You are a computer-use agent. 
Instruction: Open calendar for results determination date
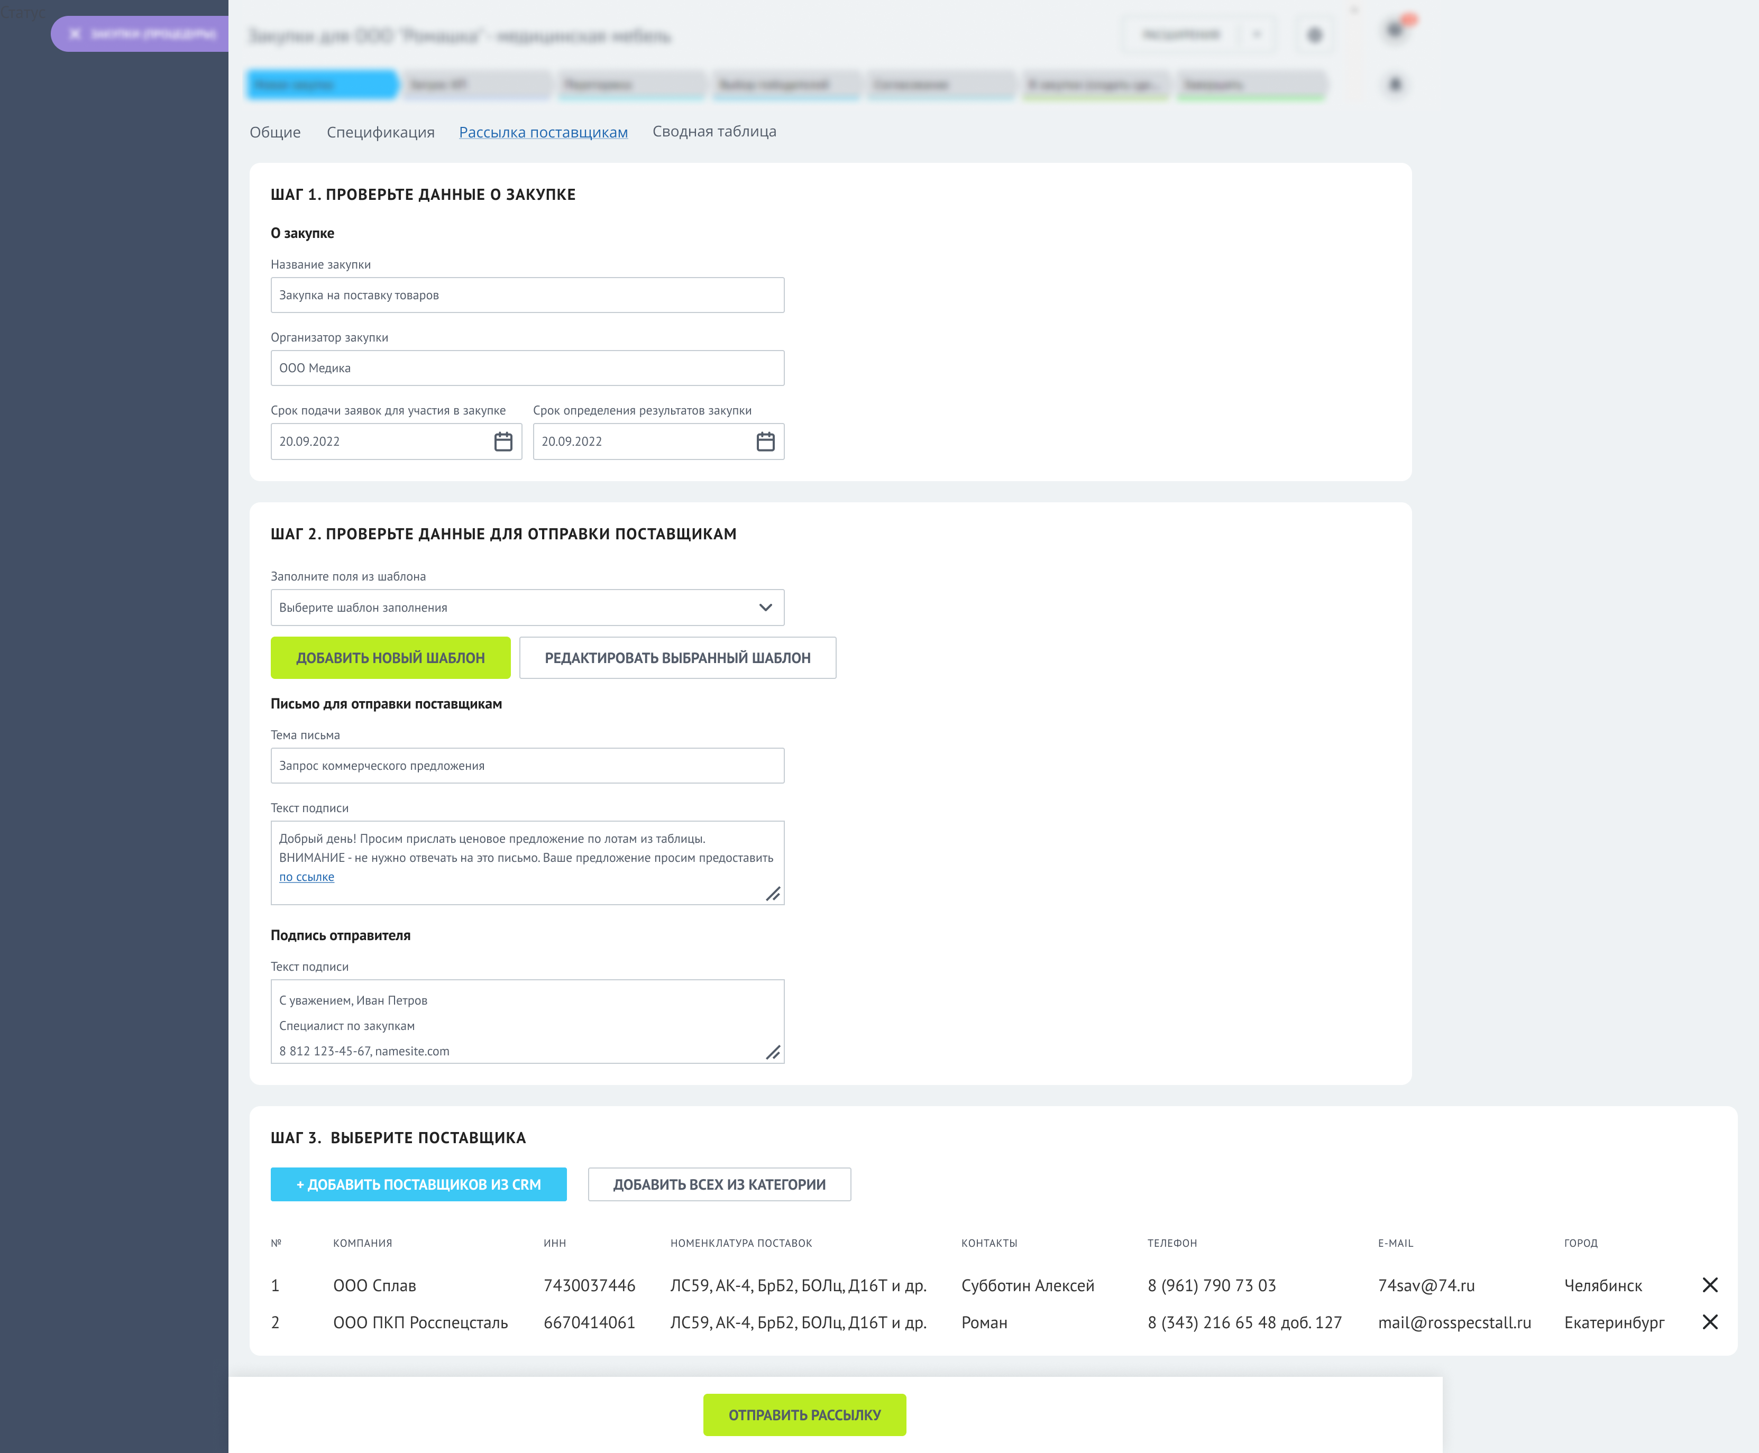coord(765,441)
